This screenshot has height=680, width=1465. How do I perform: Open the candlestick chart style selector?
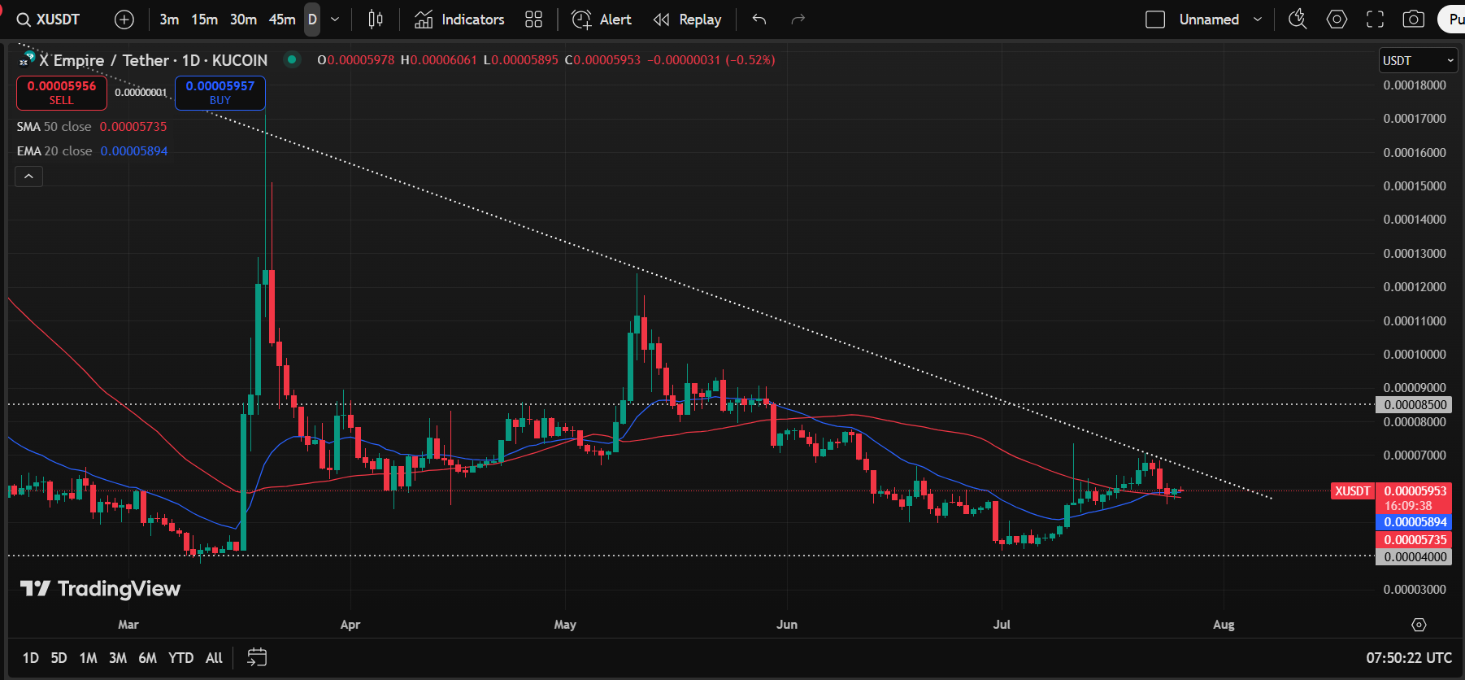(x=376, y=20)
